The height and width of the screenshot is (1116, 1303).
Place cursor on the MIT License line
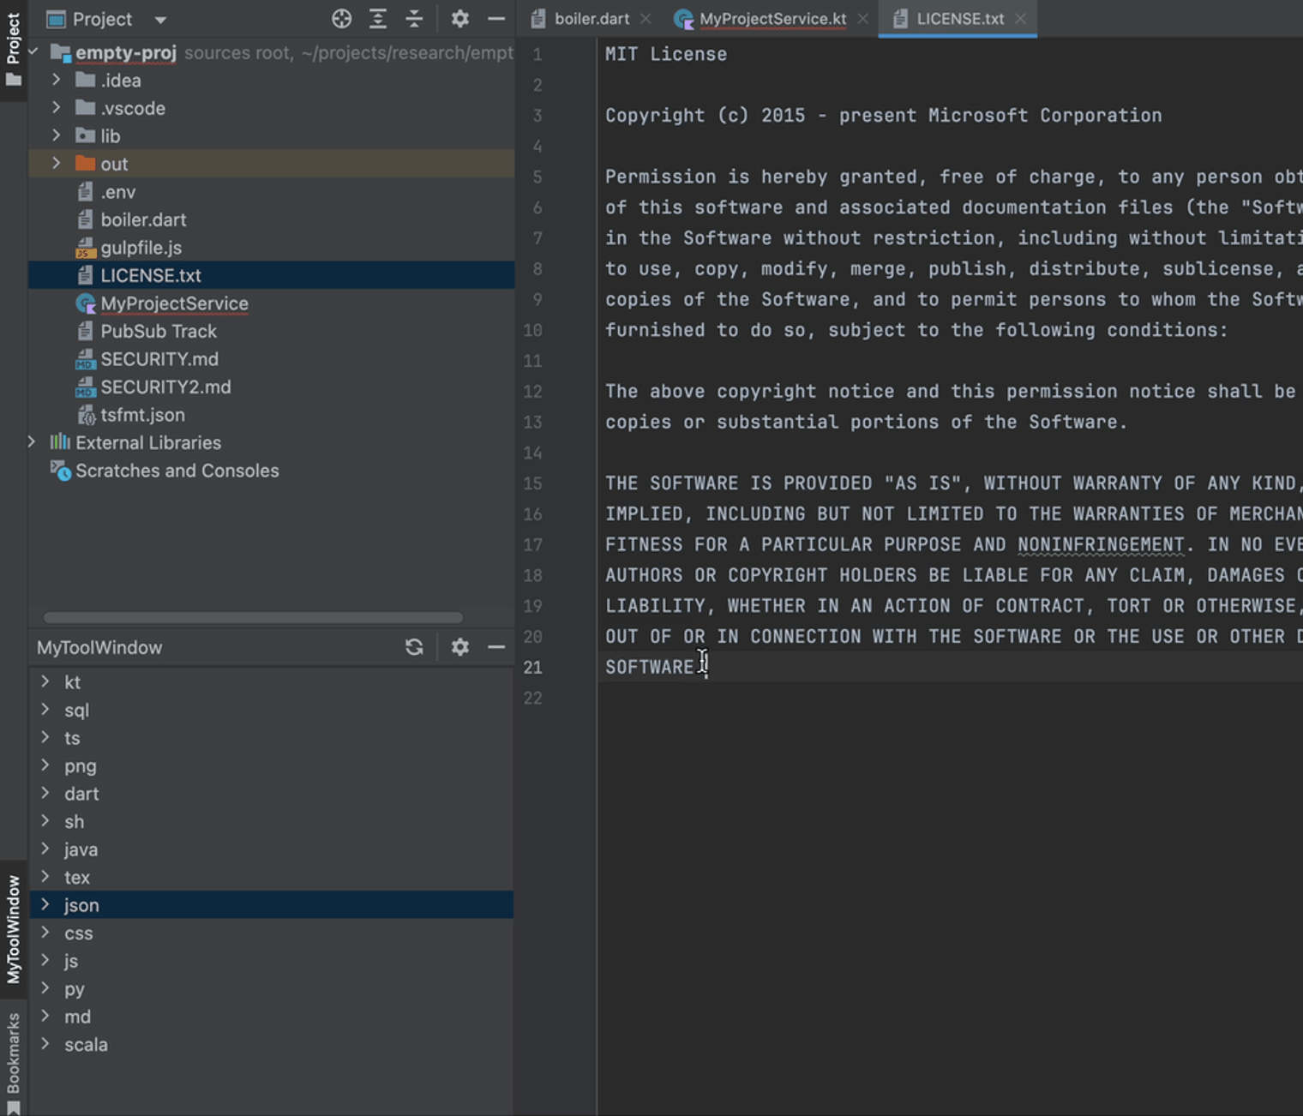click(666, 54)
